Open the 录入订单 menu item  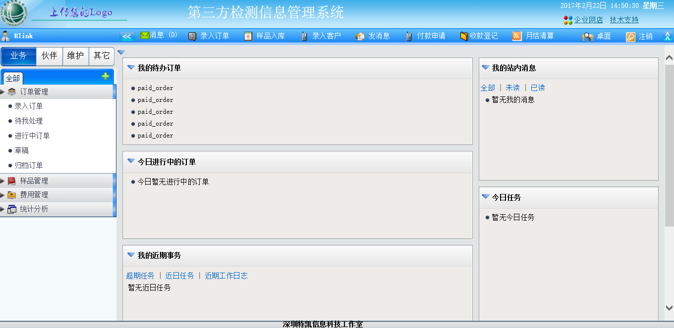point(29,106)
